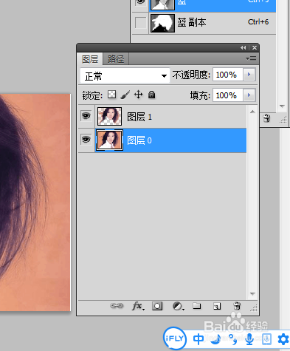Click the iFLY input method logo
The width and height of the screenshot is (290, 351).
point(175,338)
